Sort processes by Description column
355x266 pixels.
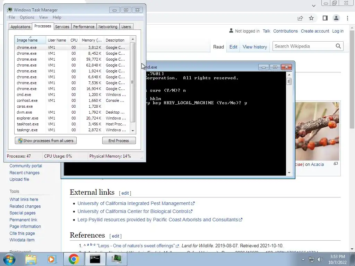tap(116, 40)
